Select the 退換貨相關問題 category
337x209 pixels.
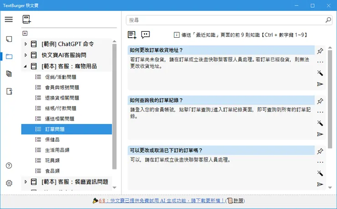point(66,98)
